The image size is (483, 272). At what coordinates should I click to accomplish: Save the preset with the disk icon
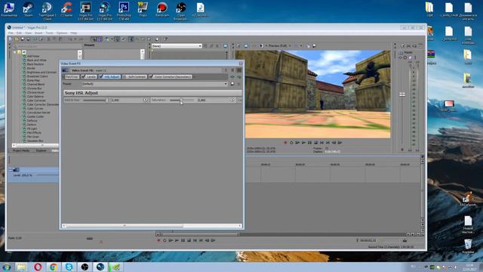pyautogui.click(x=232, y=84)
